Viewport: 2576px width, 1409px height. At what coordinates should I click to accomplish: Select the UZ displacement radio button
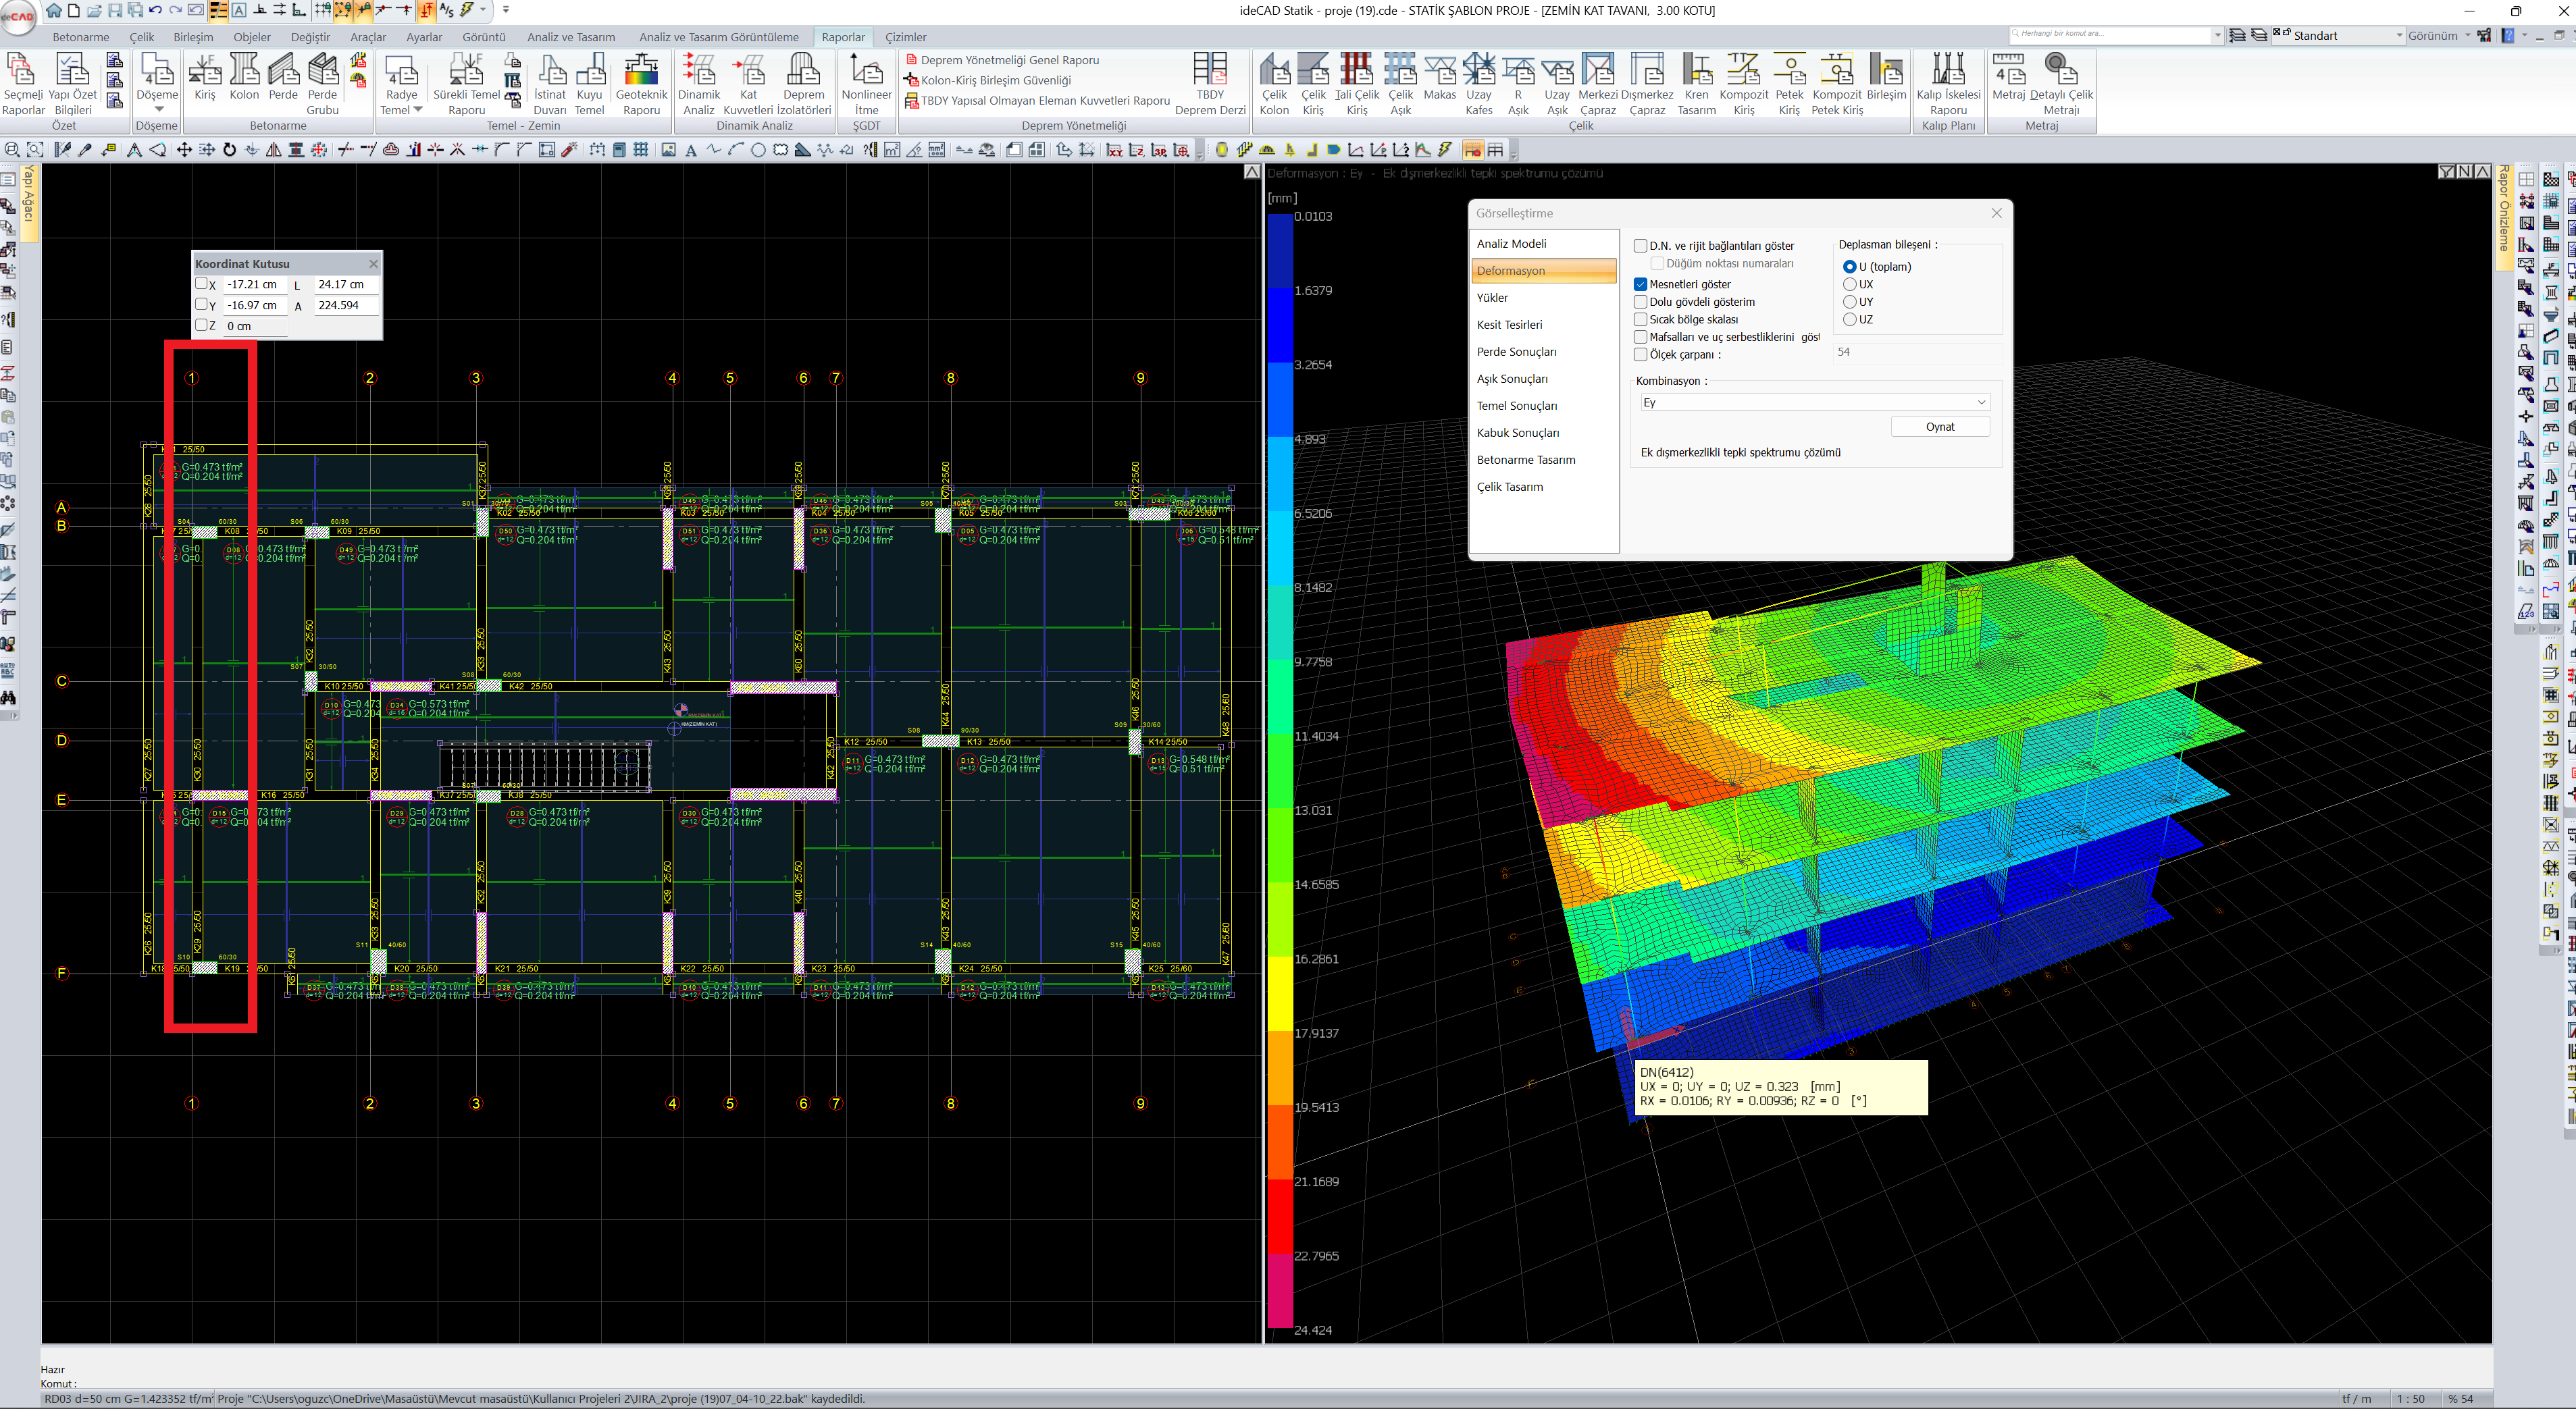pos(1849,320)
